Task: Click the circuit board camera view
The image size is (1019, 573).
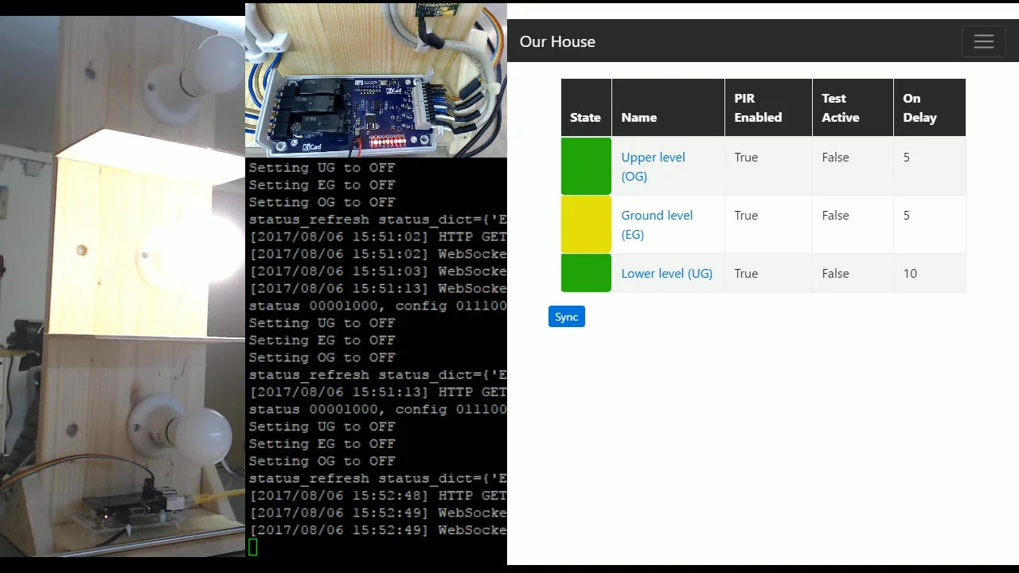Action: pyautogui.click(x=376, y=80)
